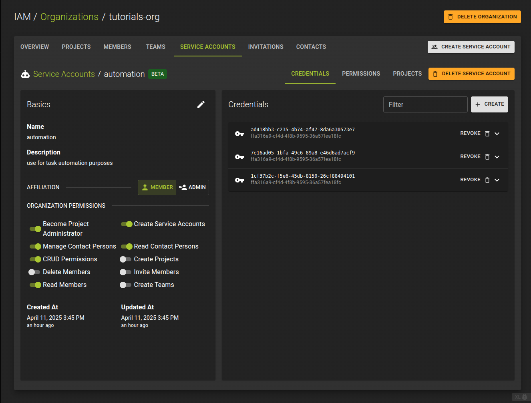This screenshot has width=531, height=403.
Task: Switch to the Members tab
Action: click(x=117, y=47)
